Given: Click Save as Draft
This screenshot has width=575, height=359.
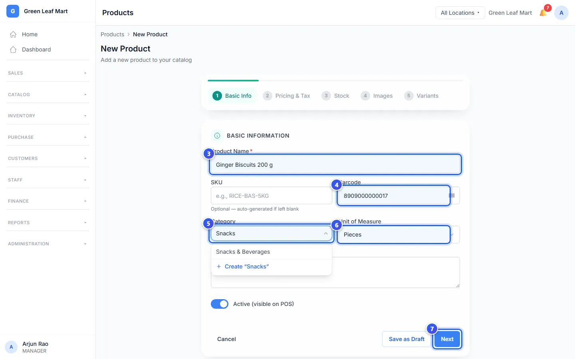Looking at the screenshot, I should (406, 339).
